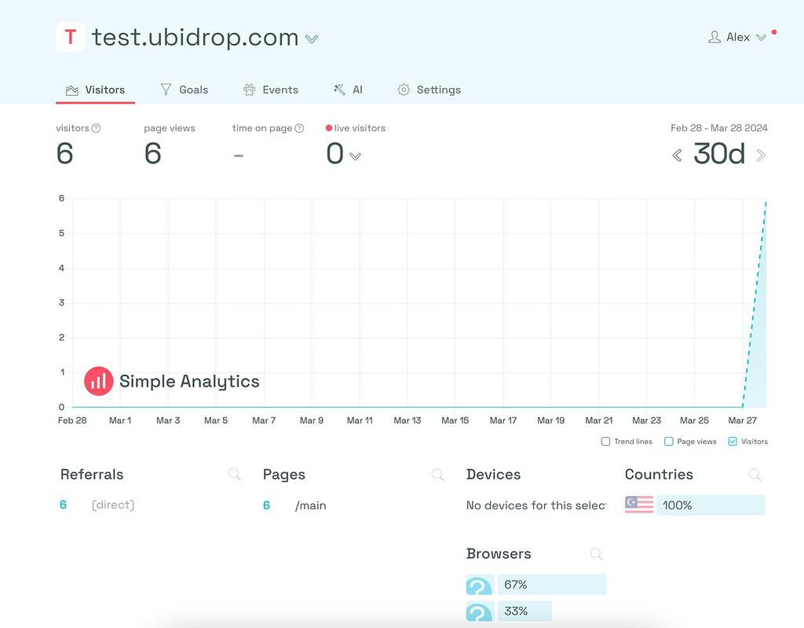Search Browsers with the magnifier icon
804x628 pixels.
pos(596,553)
